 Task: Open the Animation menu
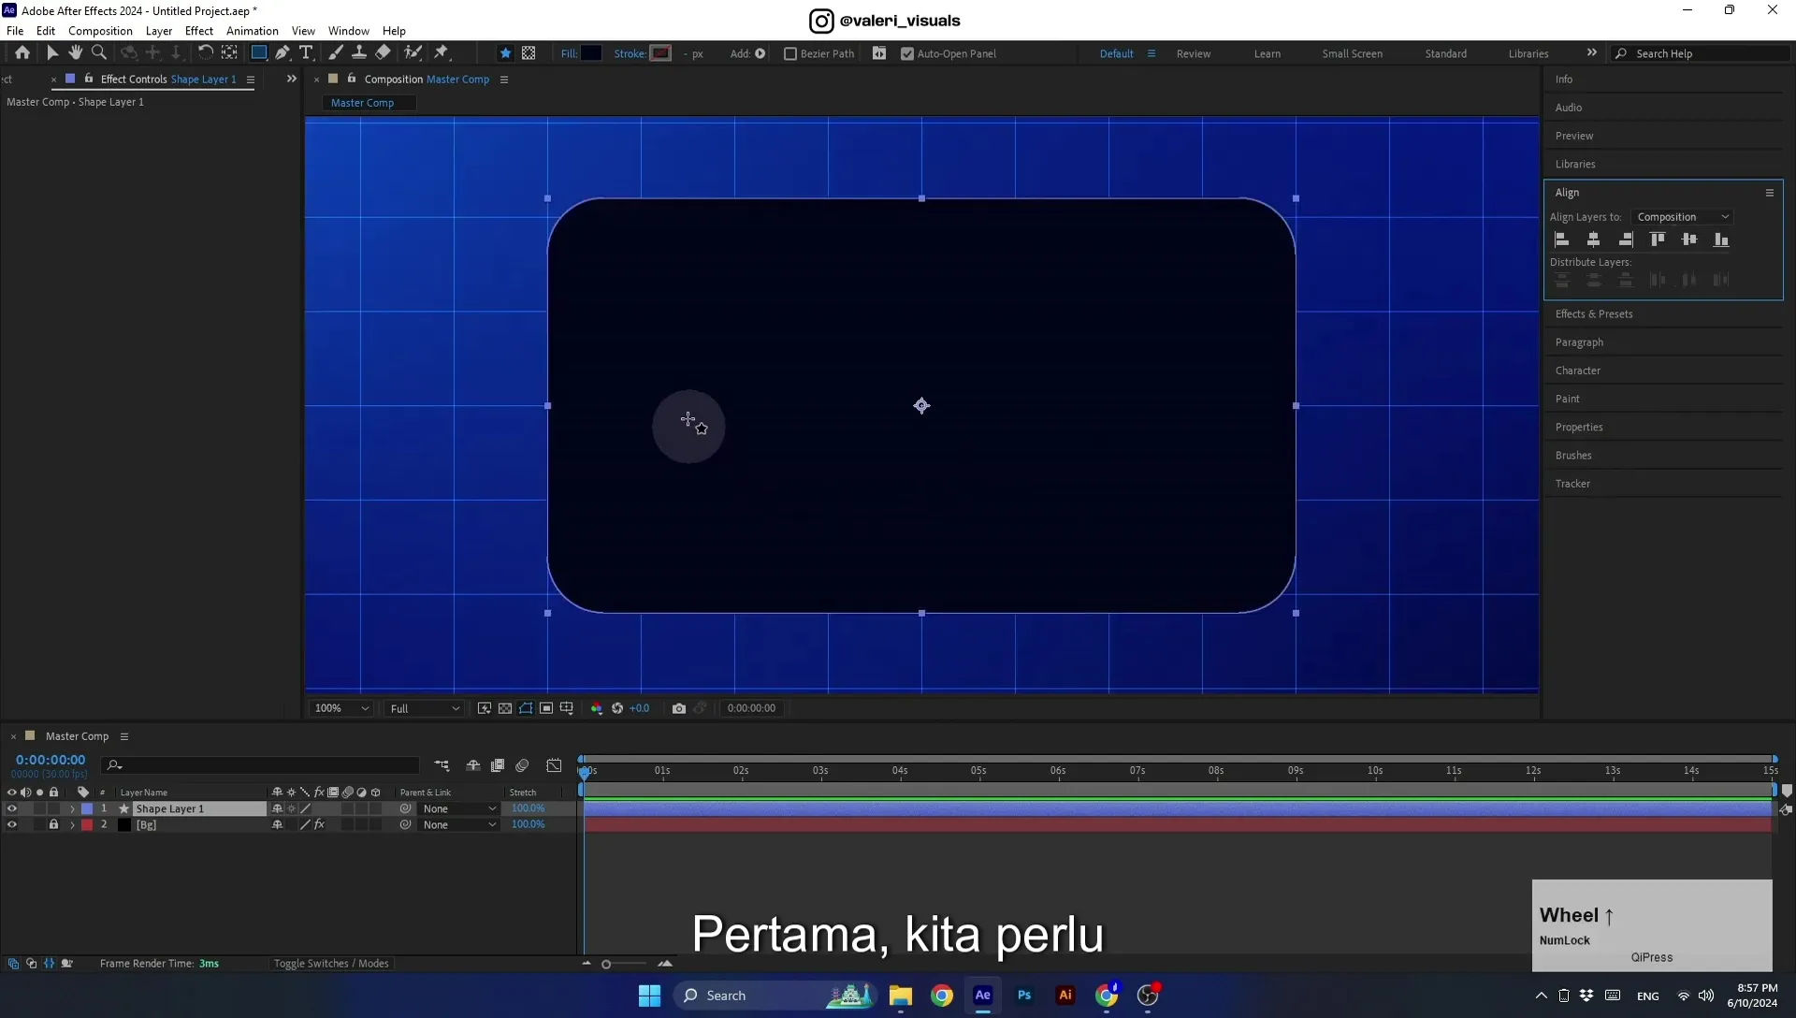click(252, 31)
